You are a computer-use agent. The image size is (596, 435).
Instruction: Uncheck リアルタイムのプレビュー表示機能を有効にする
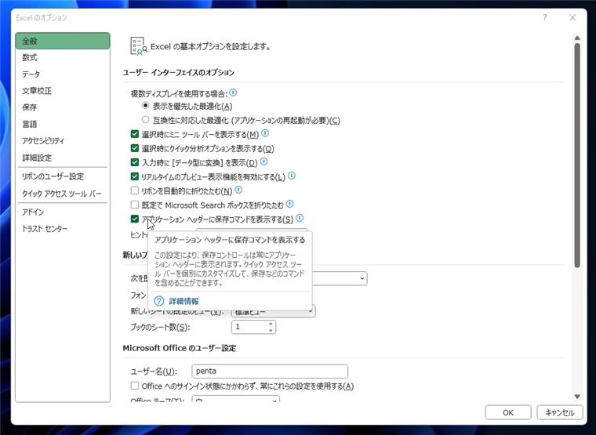coord(135,176)
